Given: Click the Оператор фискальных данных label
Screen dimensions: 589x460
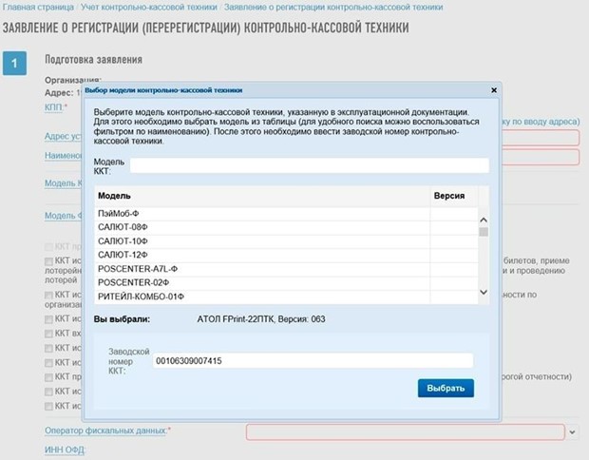Looking at the screenshot, I should point(105,431).
